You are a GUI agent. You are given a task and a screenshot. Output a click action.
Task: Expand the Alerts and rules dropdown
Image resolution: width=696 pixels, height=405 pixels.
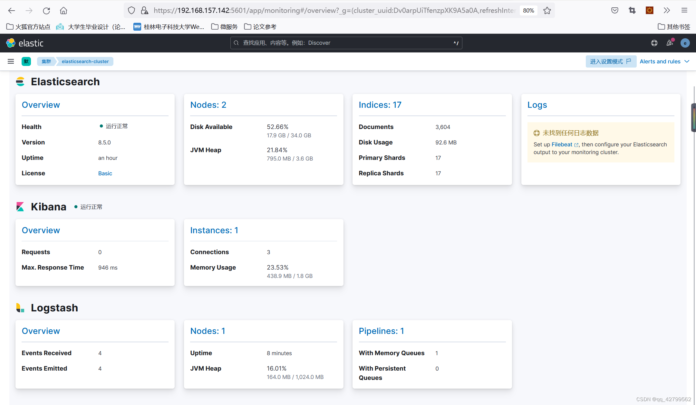(x=664, y=61)
